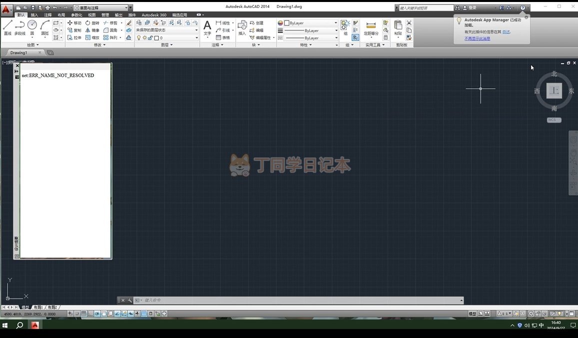The image size is (578, 338).
Task: Switch to the 视图 ribbon tab
Action: coord(92,15)
